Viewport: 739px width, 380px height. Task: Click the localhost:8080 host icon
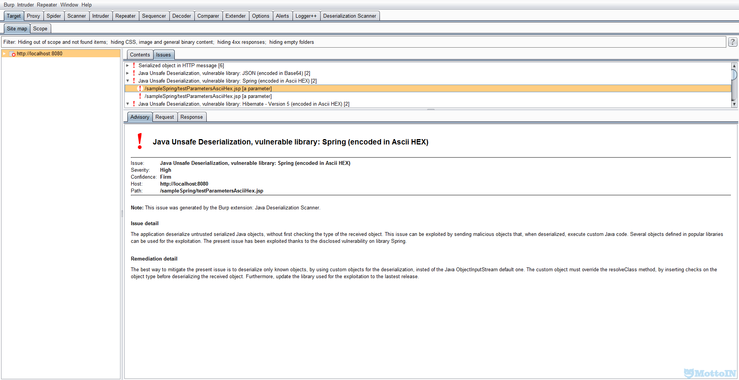pyautogui.click(x=12, y=54)
